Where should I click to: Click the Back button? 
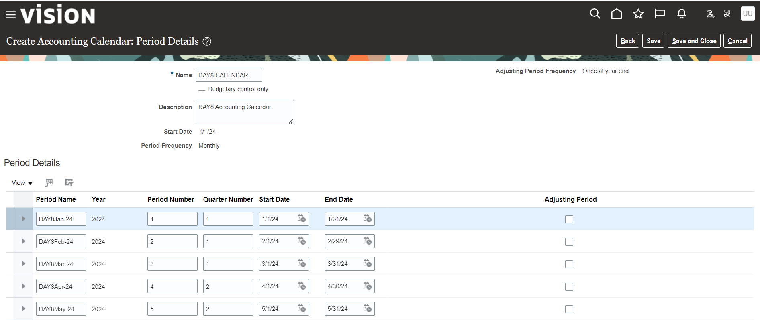pos(627,41)
